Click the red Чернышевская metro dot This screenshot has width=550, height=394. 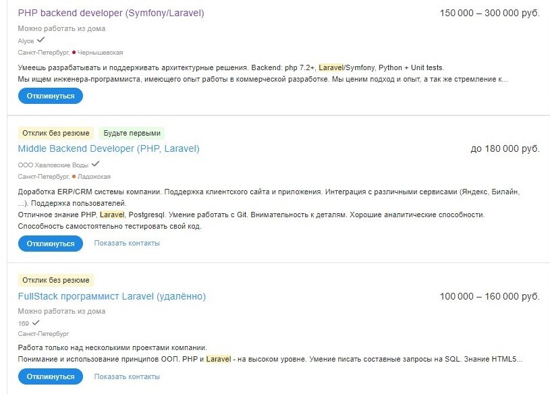74,53
